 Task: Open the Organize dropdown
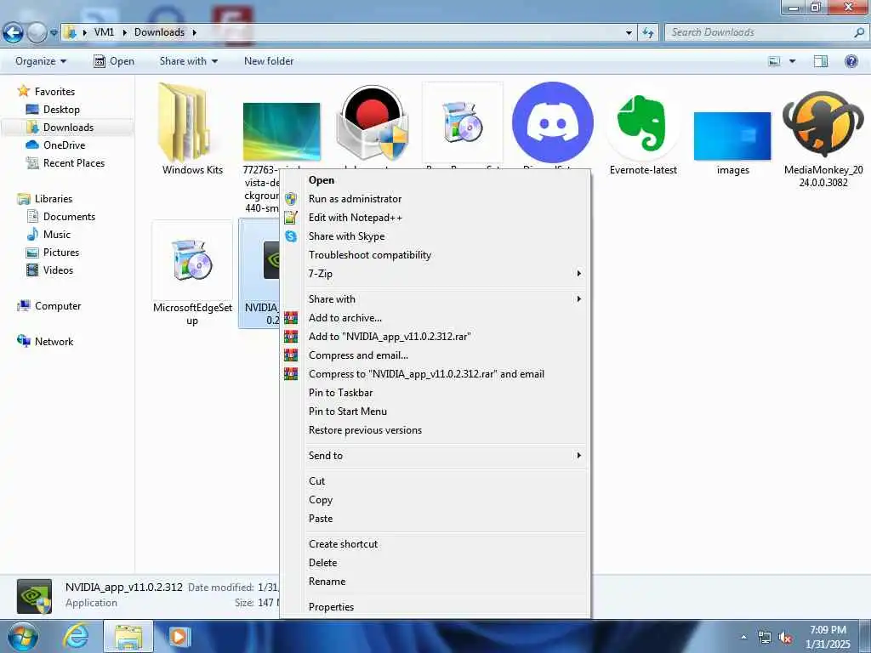tap(41, 61)
